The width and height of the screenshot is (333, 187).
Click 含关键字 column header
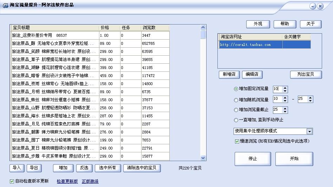pos(296,37)
